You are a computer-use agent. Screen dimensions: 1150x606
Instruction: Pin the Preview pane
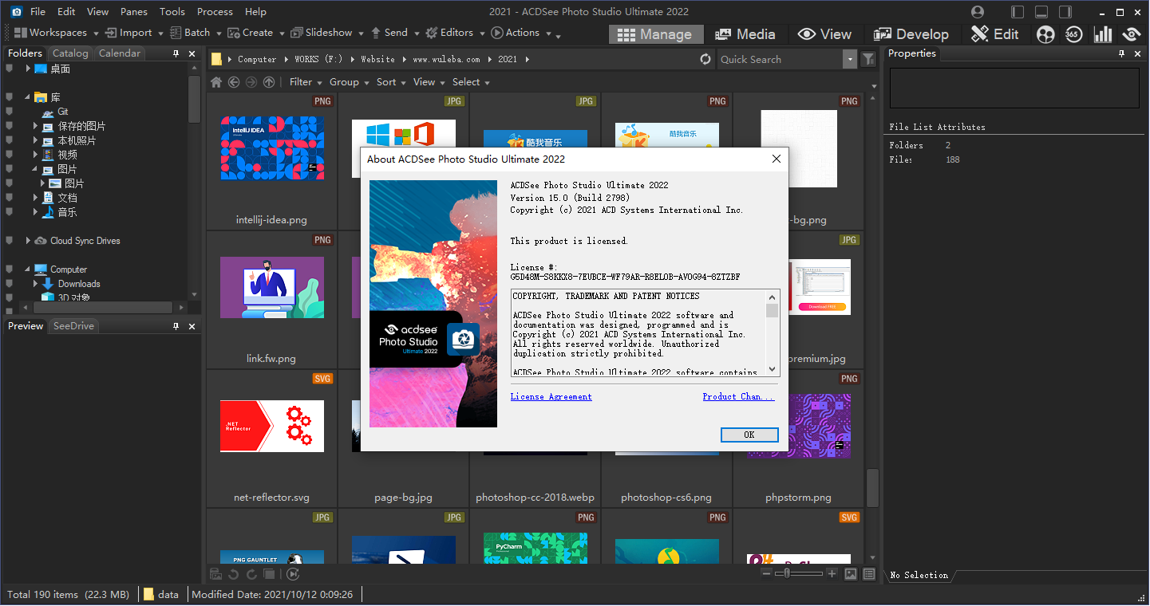click(176, 326)
